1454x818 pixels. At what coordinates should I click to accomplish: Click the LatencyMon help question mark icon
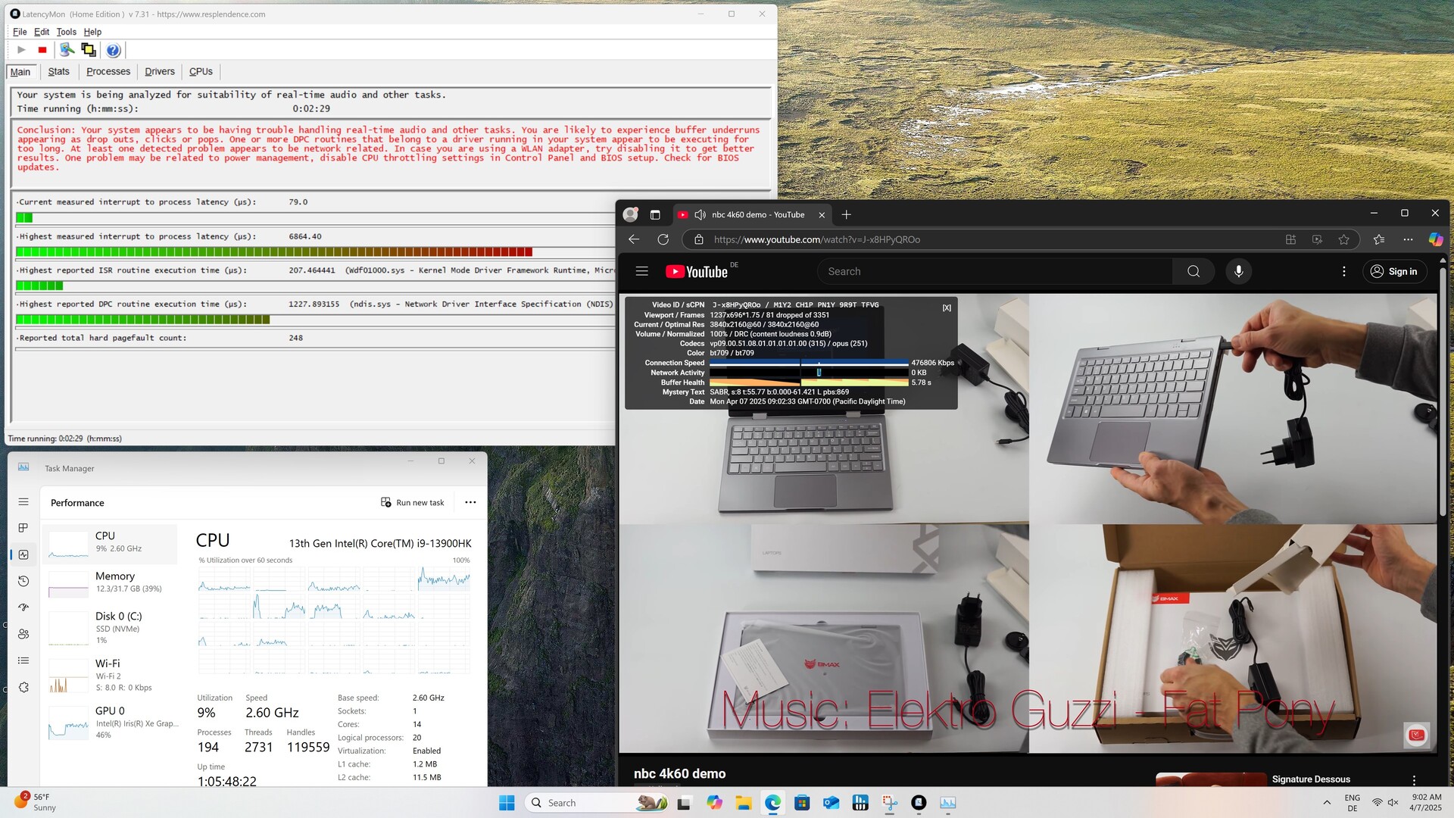point(113,50)
